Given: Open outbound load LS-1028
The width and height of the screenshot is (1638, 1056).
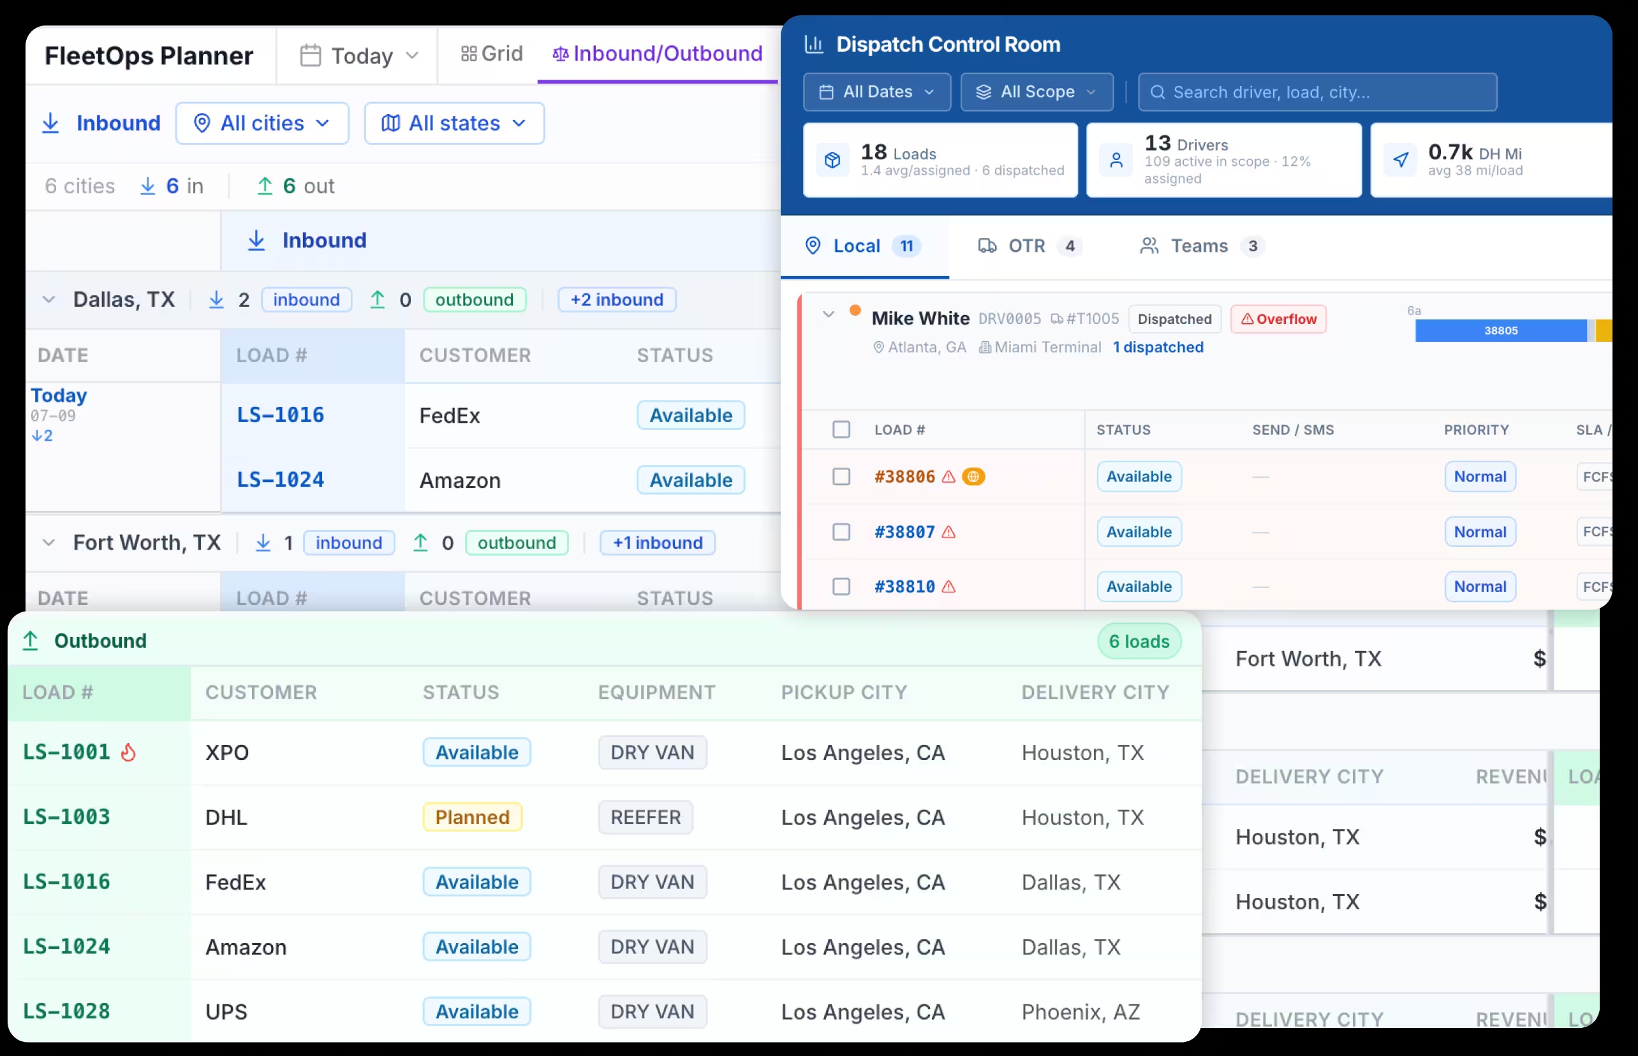Looking at the screenshot, I should 66,1012.
